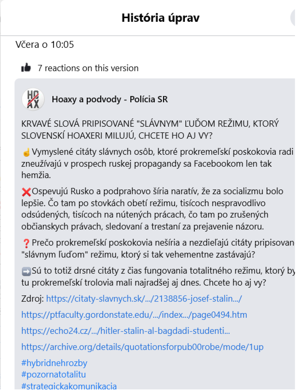296x392 pixels.
Task: Click the Zdroj: label text
Action: tap(33, 299)
